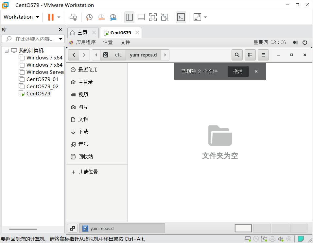Close the CentOS79 tab
The width and height of the screenshot is (313, 243).
(x=137, y=32)
